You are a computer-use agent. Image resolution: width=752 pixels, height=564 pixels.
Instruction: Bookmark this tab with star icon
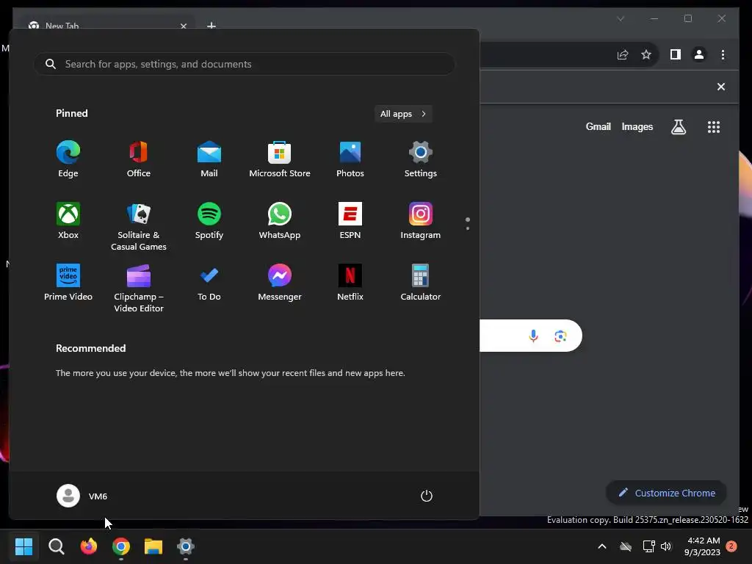(x=646, y=54)
